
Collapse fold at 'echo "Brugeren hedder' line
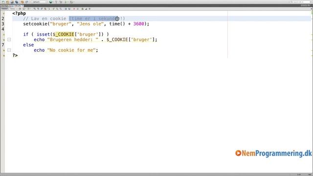tap(9, 40)
